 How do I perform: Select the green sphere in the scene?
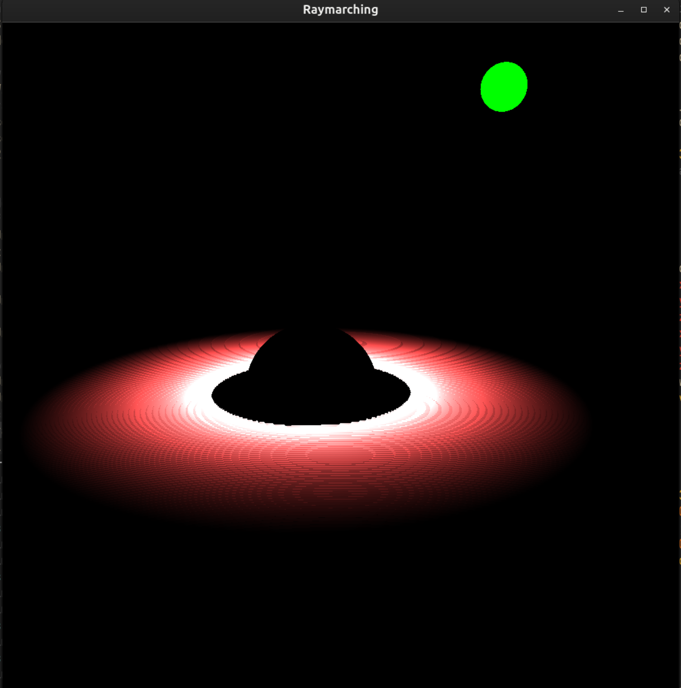504,87
